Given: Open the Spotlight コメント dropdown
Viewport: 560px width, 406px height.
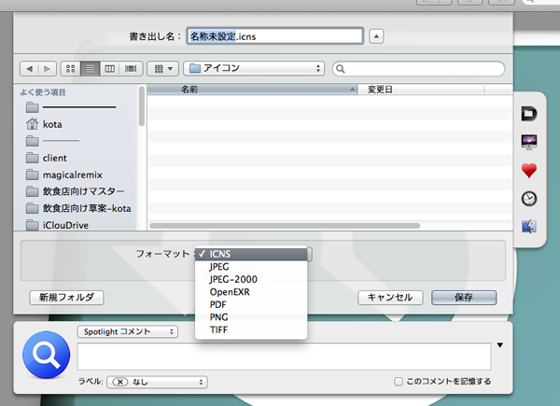Looking at the screenshot, I should point(128,331).
